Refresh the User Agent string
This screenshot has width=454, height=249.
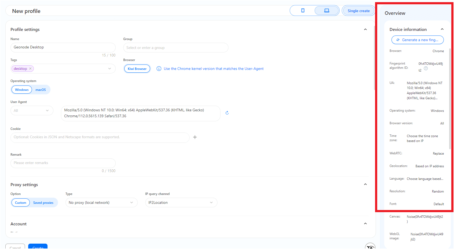pyautogui.click(x=227, y=113)
